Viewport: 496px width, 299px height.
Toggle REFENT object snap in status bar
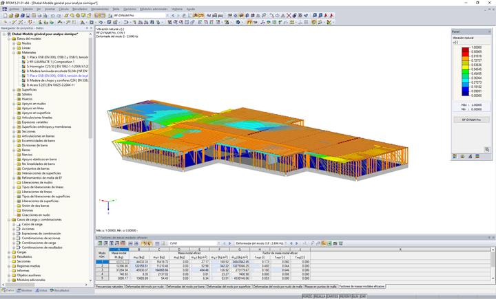345,296
